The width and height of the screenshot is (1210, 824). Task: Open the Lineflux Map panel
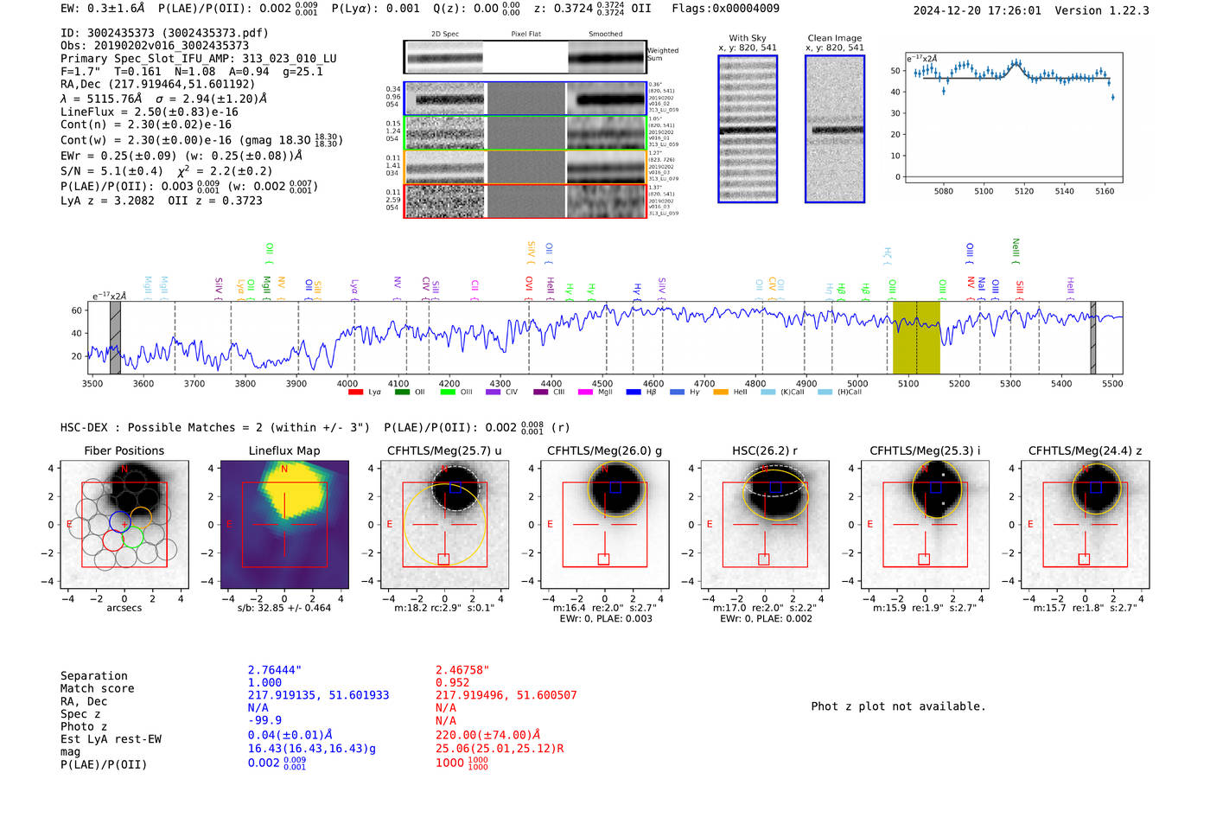click(284, 524)
